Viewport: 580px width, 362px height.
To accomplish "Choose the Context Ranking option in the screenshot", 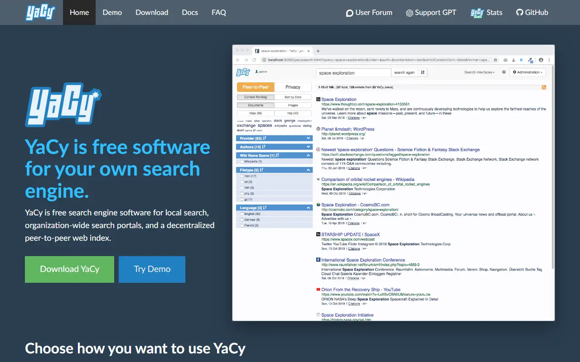I will (x=256, y=97).
